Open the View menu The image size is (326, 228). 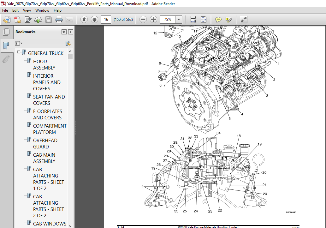(x=27, y=10)
